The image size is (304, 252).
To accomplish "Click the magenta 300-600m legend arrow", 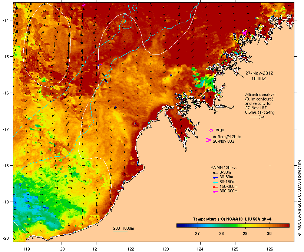I will pyautogui.click(x=215, y=192).
